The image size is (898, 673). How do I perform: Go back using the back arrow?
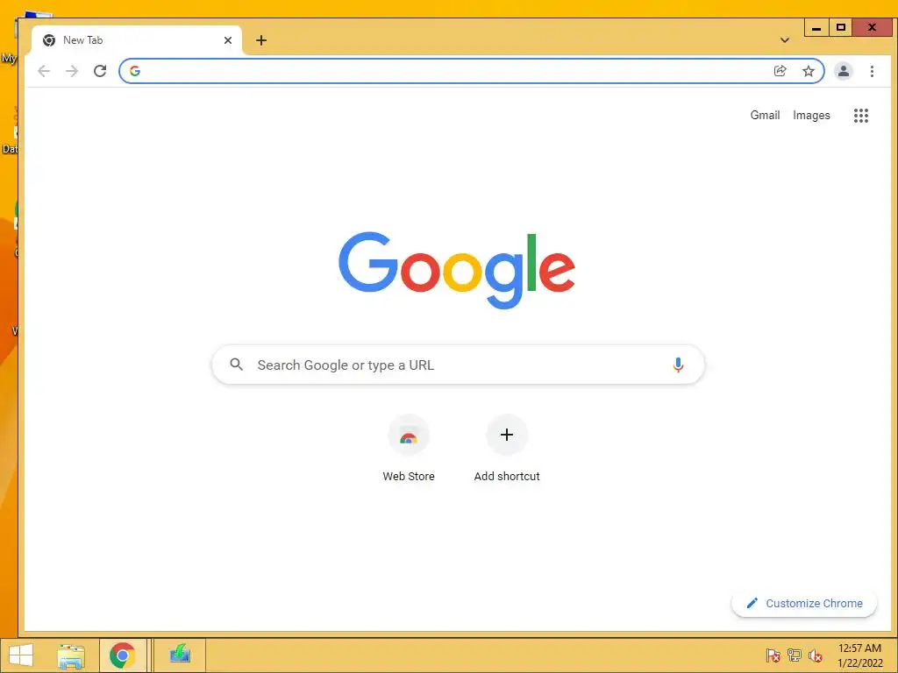point(44,71)
